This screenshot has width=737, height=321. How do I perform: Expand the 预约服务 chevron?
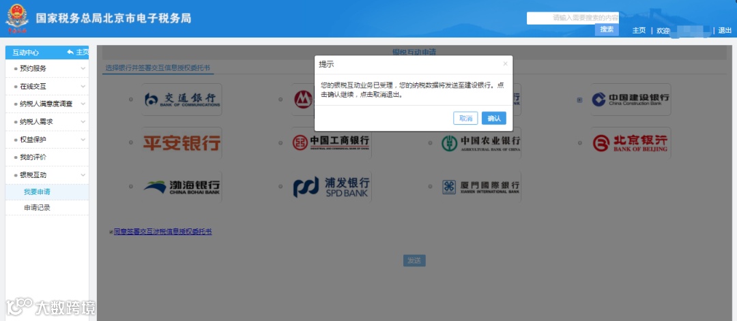[x=83, y=69]
